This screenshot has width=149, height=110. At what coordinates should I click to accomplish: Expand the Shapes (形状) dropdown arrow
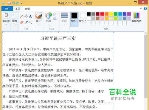click(x=49, y=24)
